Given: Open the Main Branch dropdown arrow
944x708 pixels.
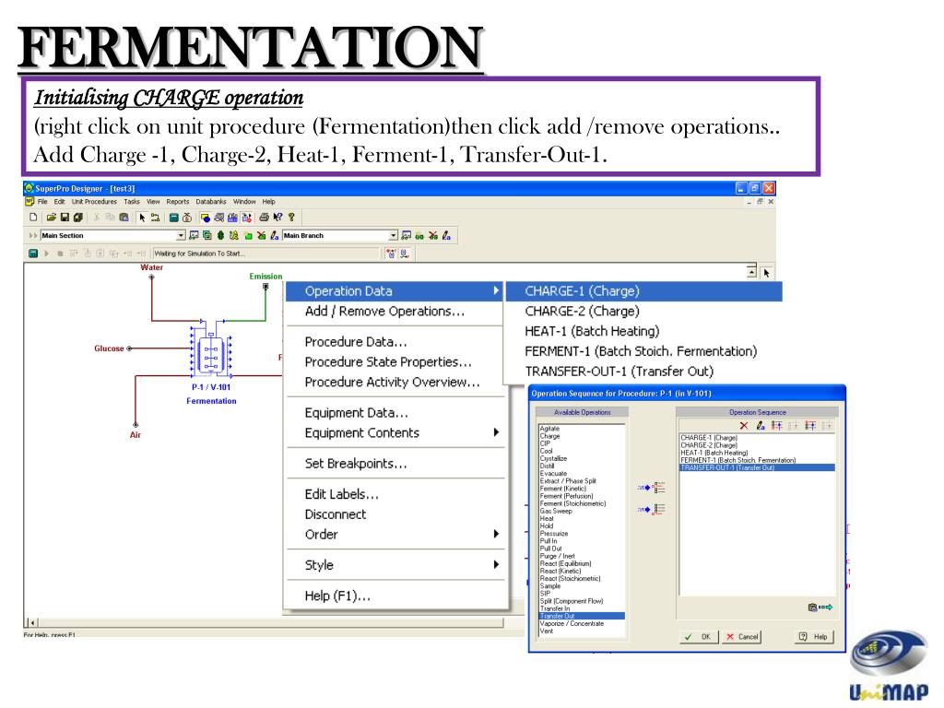Looking at the screenshot, I should [x=393, y=235].
